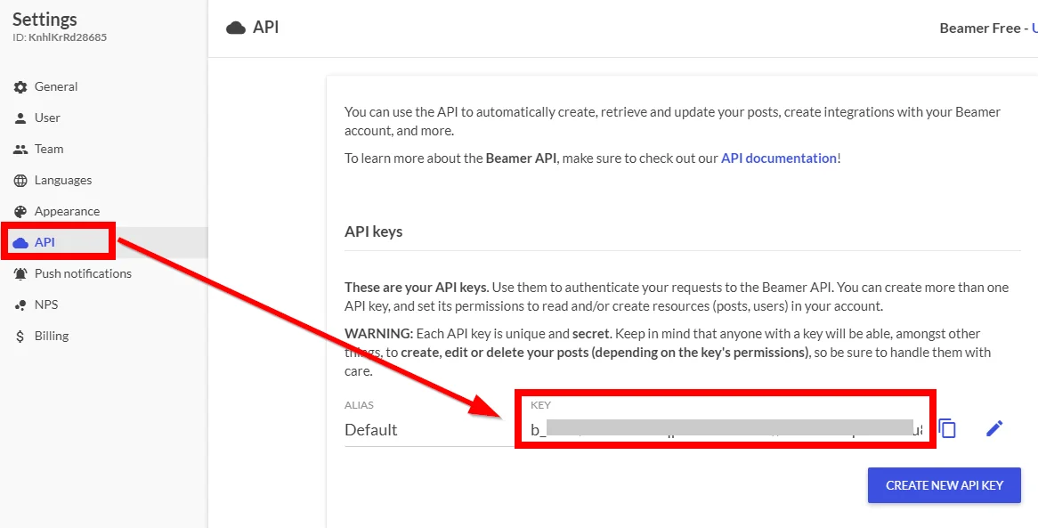Click the API keys section heading
Viewport: 1038px width, 528px height.
373,232
